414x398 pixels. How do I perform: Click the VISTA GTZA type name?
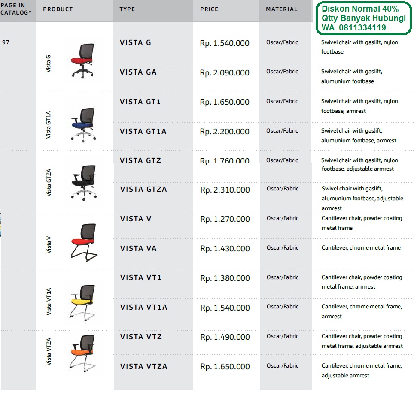tap(143, 189)
